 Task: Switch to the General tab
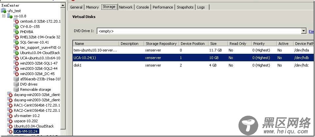point(76,7)
